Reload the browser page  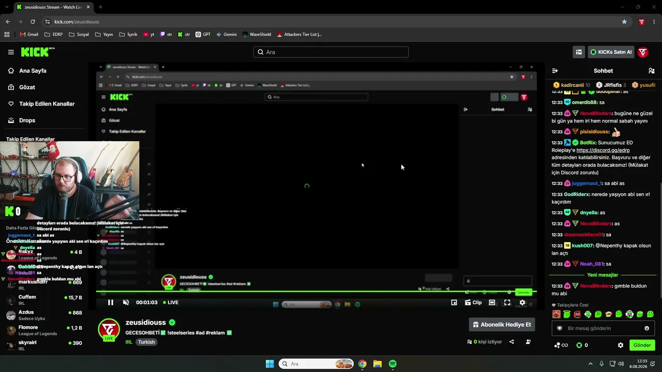click(x=33, y=22)
